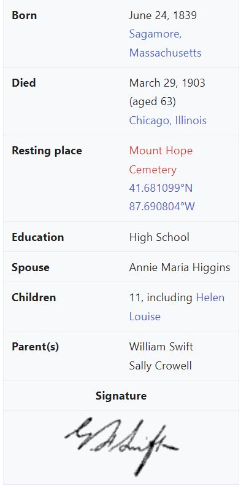241x485 pixels.
Task: Open the Massachusetts link
Action: click(x=165, y=53)
